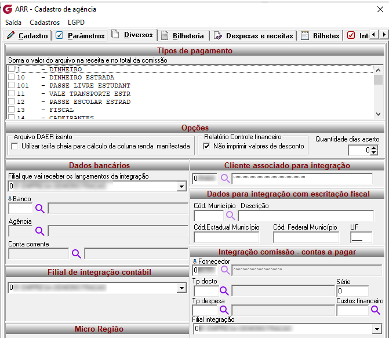Click the application logo in title bar
The image size is (389, 338).
click(x=8, y=9)
